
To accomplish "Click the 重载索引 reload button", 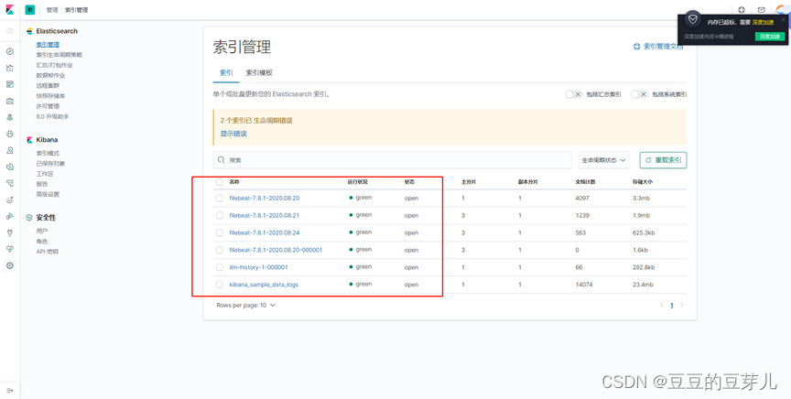I will [663, 160].
